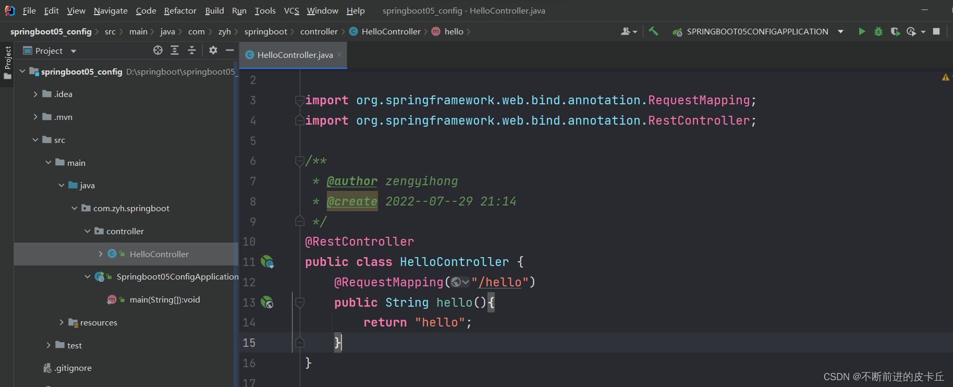Open the Edit menu

51,10
